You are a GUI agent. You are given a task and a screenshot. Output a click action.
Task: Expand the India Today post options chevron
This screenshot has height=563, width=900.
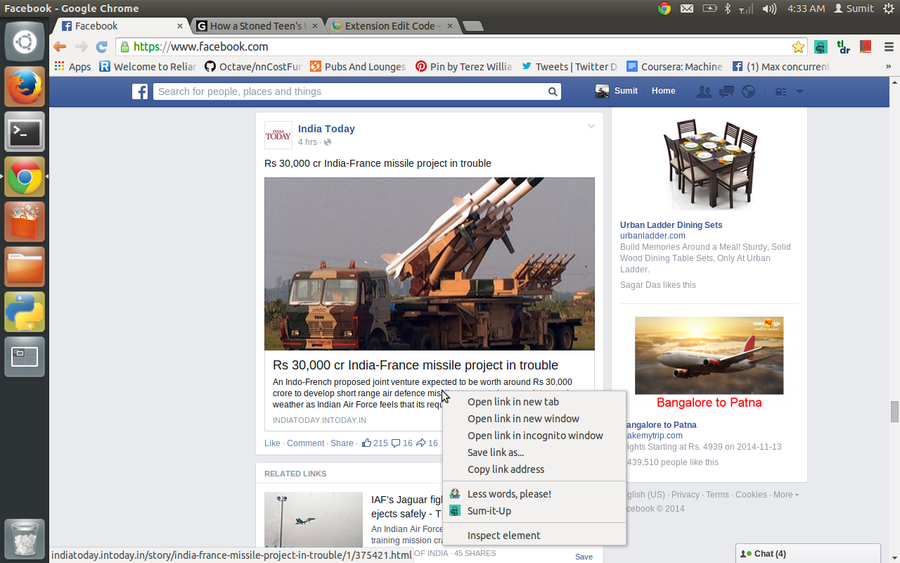coord(591,127)
